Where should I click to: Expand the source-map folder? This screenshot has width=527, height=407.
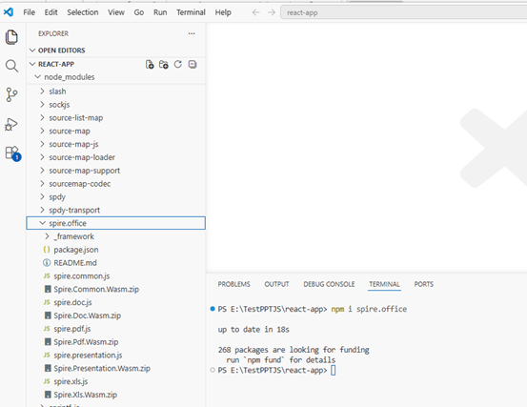[x=116, y=131]
